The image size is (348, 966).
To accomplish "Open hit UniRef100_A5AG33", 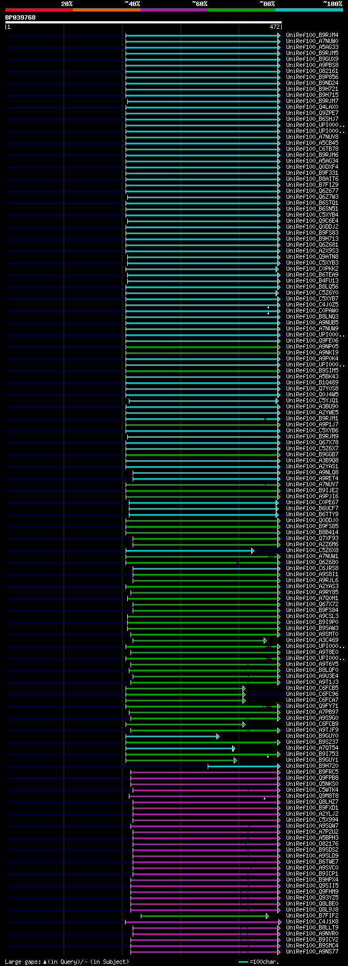I will 312,47.
